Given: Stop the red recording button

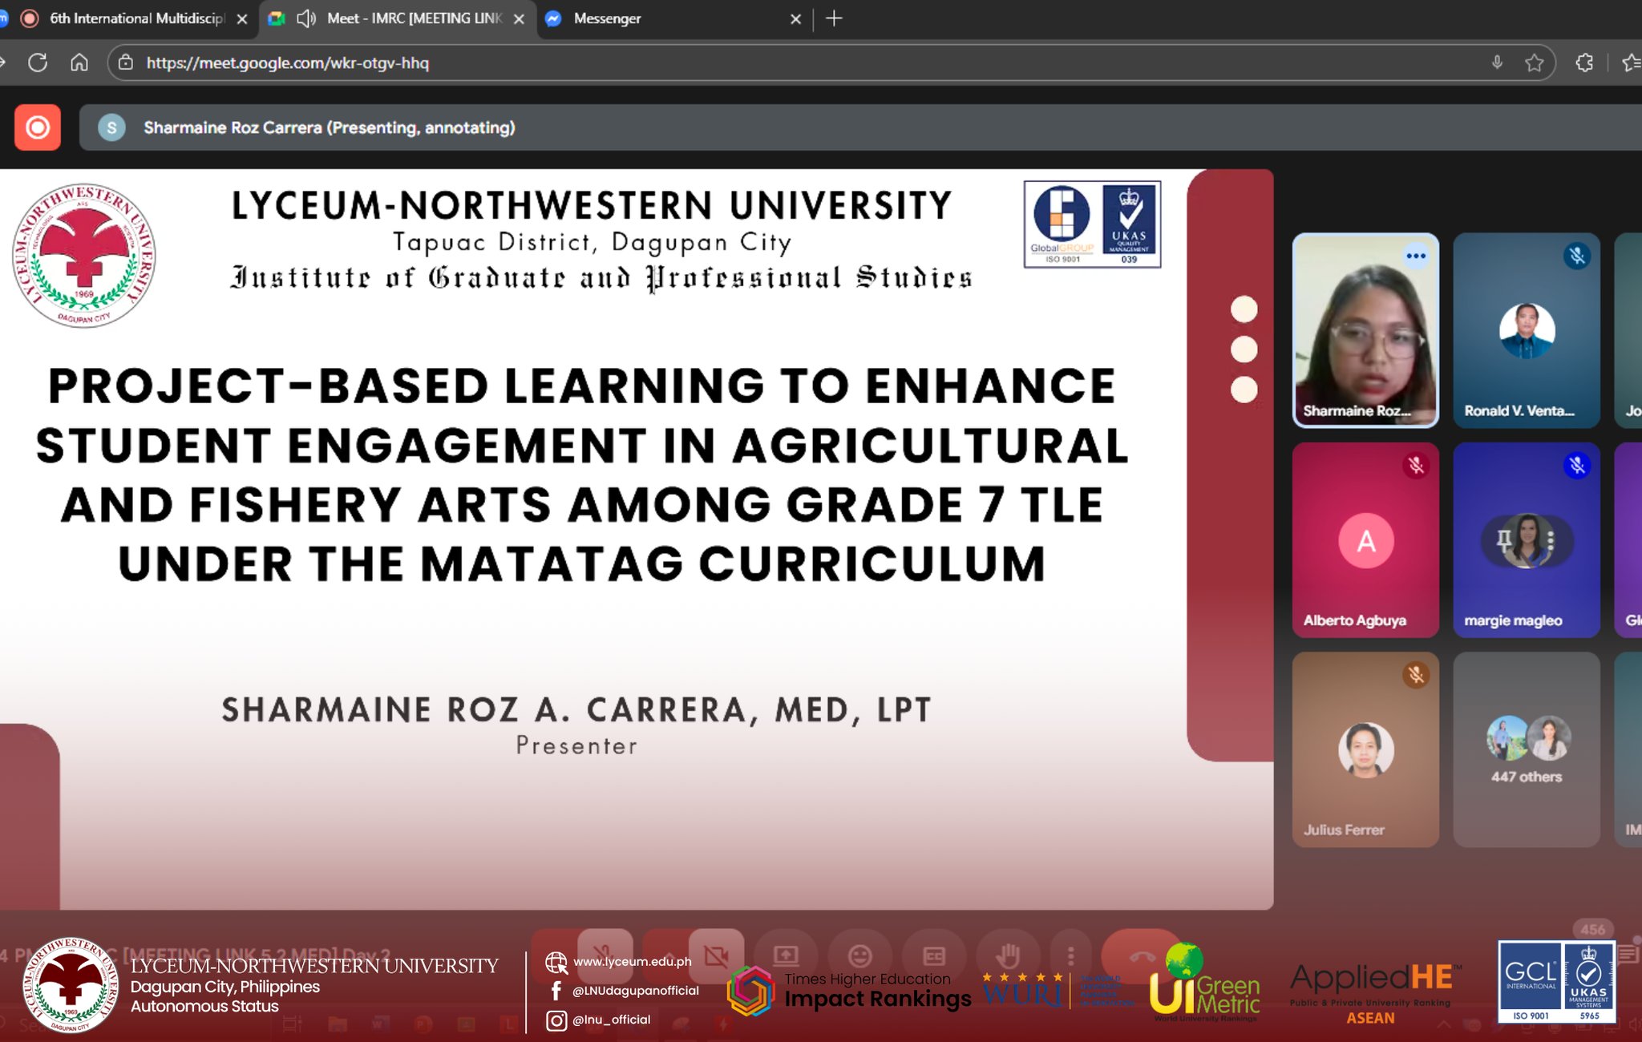Looking at the screenshot, I should pyautogui.click(x=37, y=127).
